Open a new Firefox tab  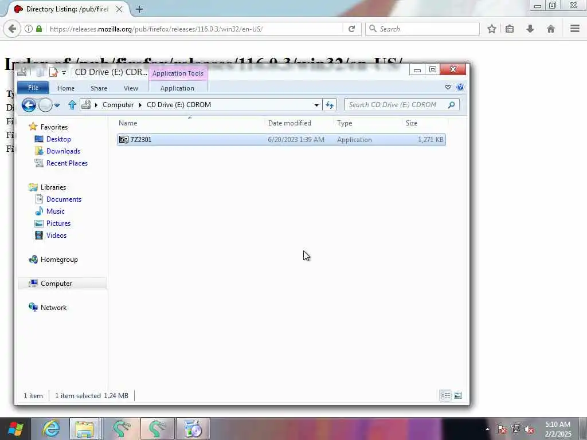pos(139,9)
